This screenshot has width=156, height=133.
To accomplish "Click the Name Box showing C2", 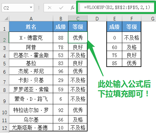I will tap(18, 8).
